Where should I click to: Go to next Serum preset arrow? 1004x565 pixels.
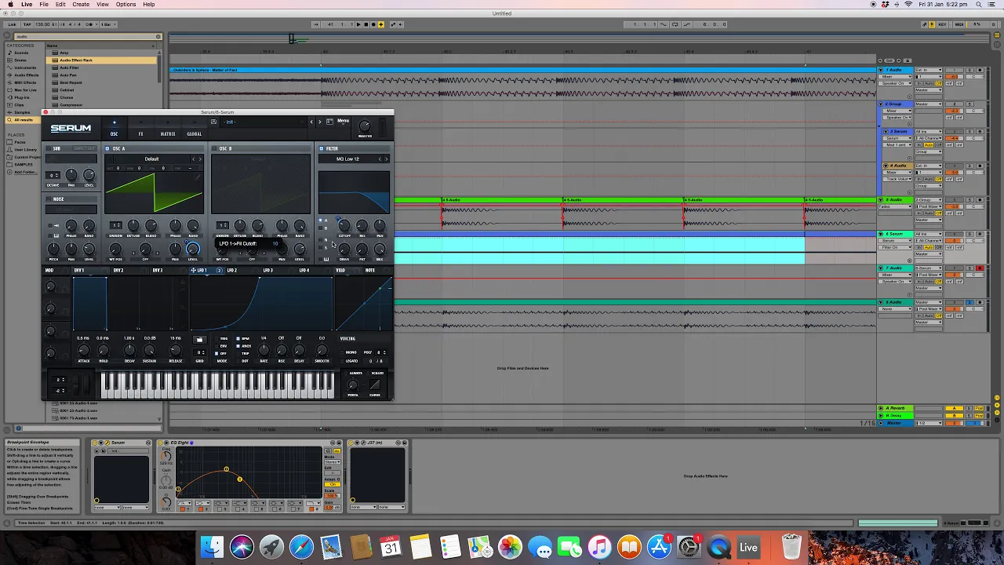(319, 122)
